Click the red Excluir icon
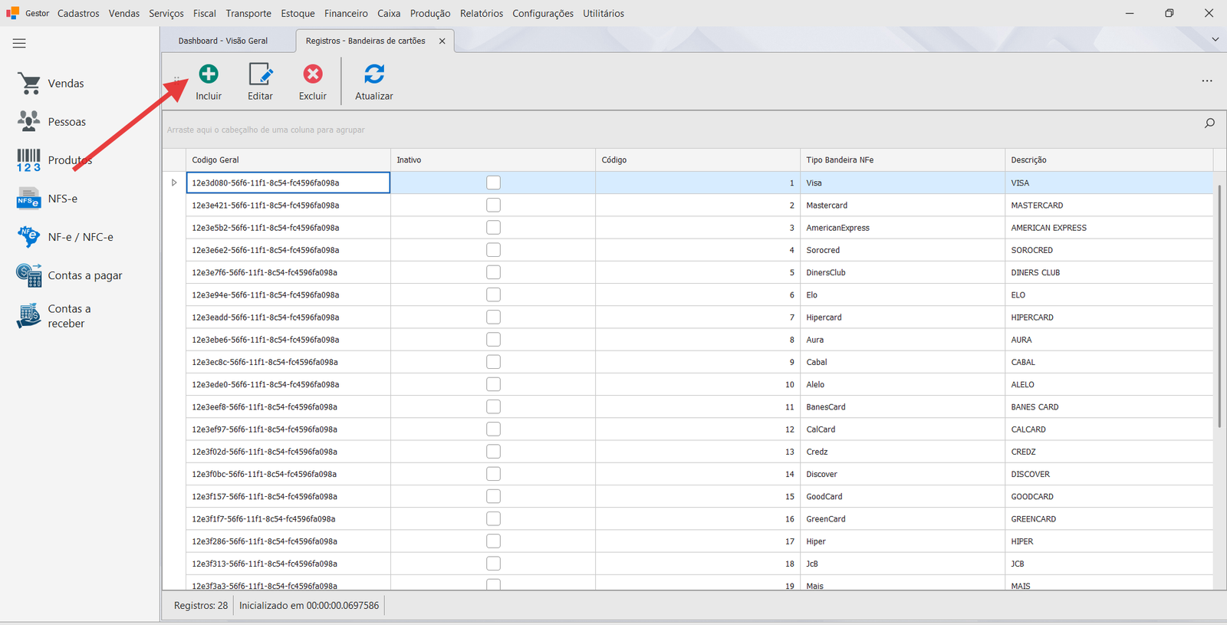The image size is (1227, 625). tap(313, 74)
